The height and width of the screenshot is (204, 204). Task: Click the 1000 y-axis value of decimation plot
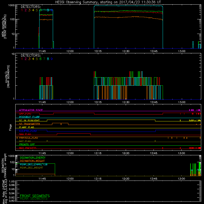(11, 156)
